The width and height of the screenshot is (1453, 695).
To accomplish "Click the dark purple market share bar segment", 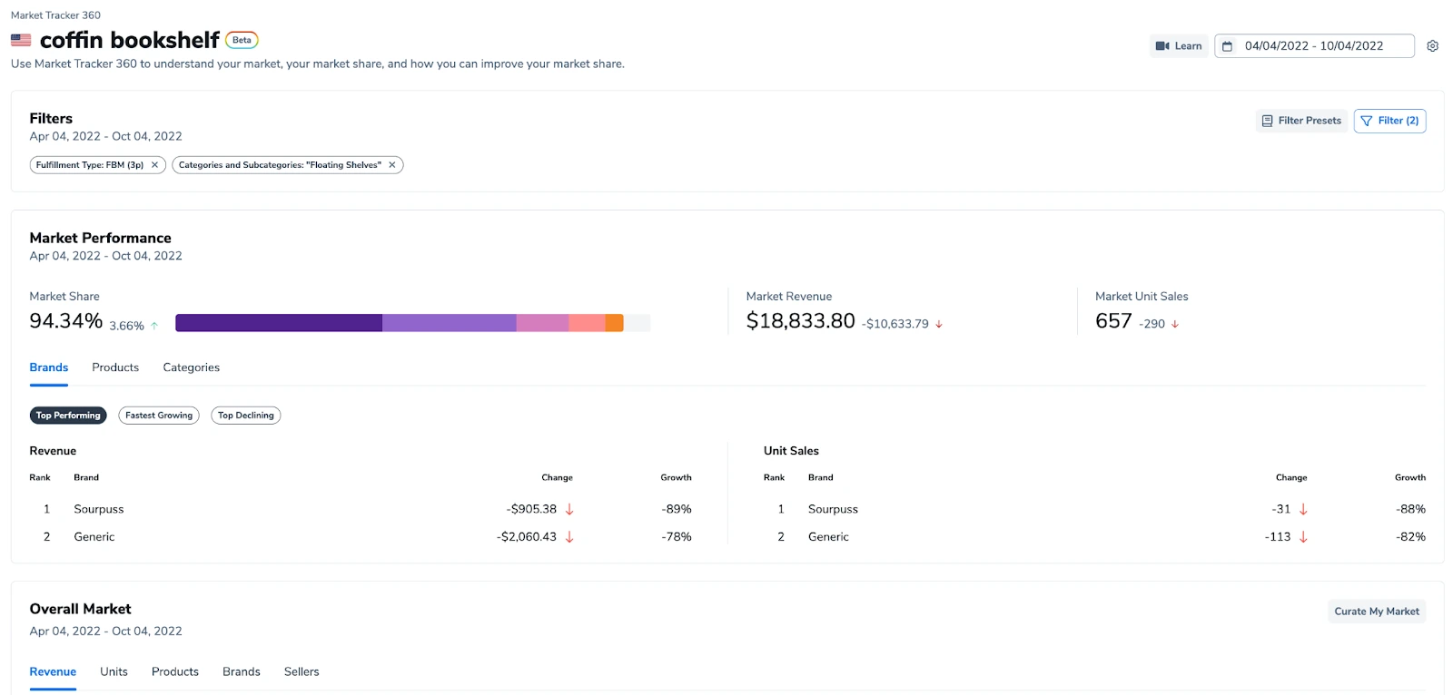I will (x=278, y=323).
